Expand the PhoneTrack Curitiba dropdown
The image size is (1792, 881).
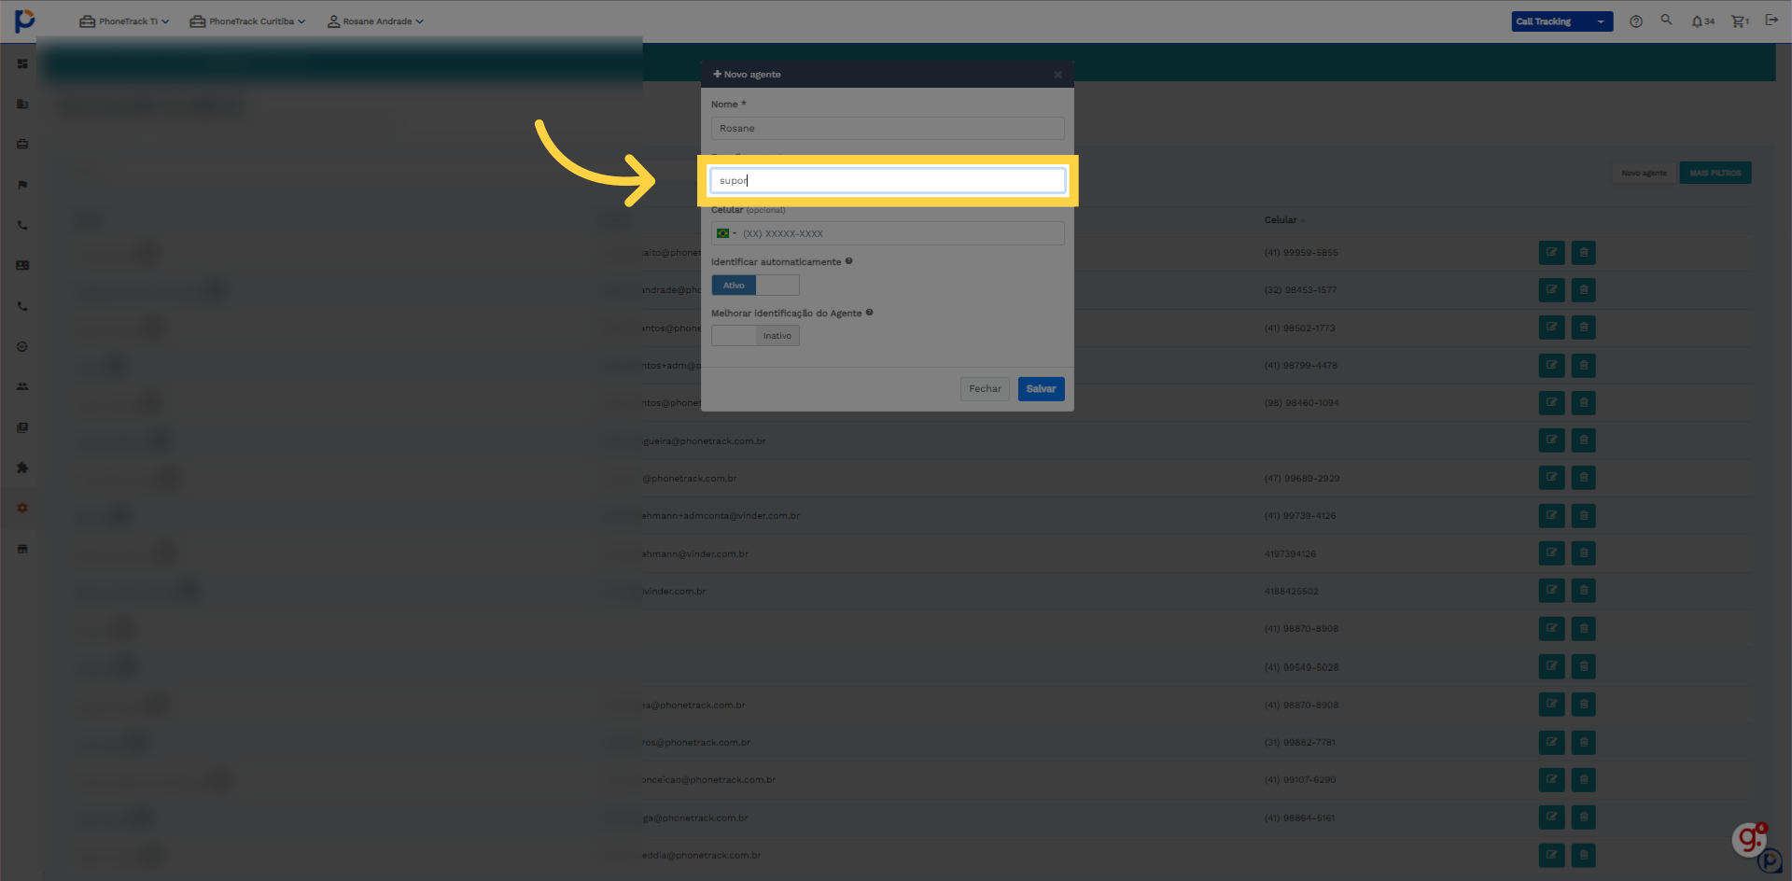pyautogui.click(x=247, y=21)
